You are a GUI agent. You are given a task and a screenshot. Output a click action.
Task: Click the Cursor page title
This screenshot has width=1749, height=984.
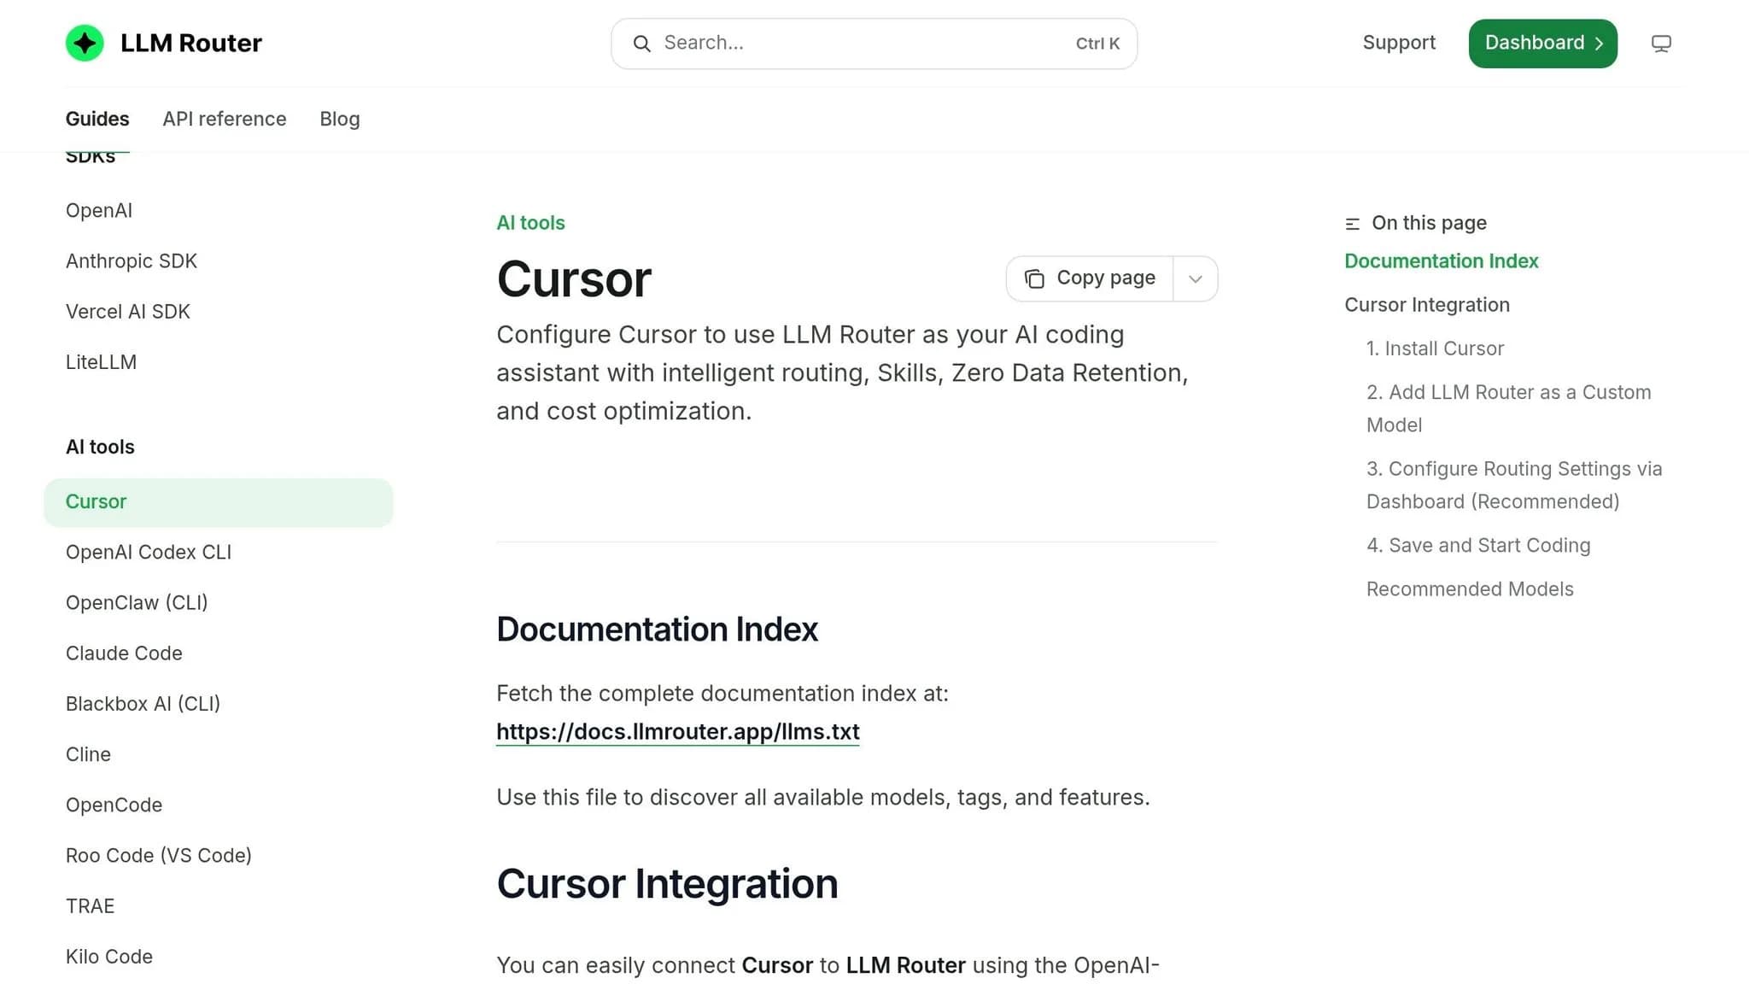coord(574,279)
